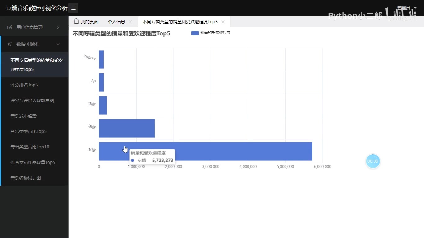424x238 pixels.
Task: Click the EP bar in the chart
Action: (101, 82)
